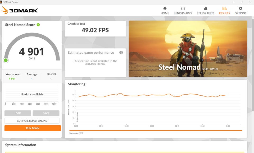Select the Results tab

click(x=224, y=11)
